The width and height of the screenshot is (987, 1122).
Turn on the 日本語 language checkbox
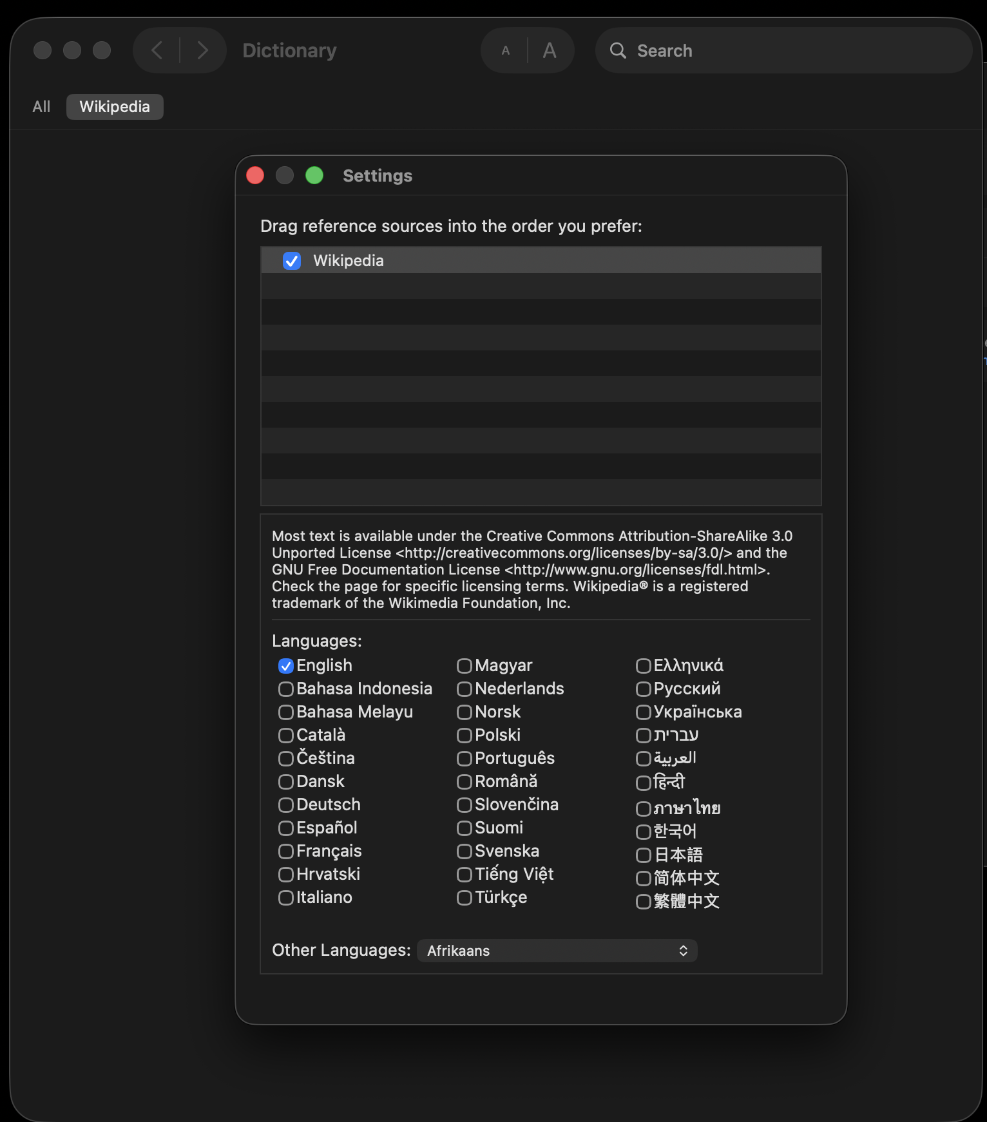(644, 855)
